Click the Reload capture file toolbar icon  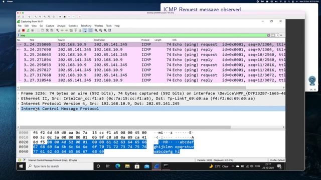(x=52, y=30)
